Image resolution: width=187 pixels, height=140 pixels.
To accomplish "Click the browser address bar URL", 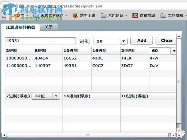I will tap(65, 6).
